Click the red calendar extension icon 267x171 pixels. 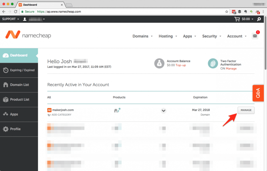tap(234, 12)
